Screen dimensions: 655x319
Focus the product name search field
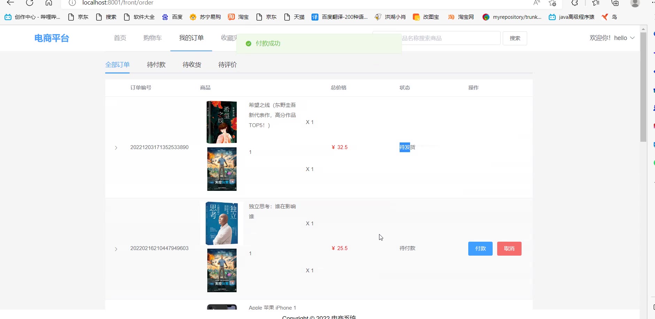tap(436, 38)
